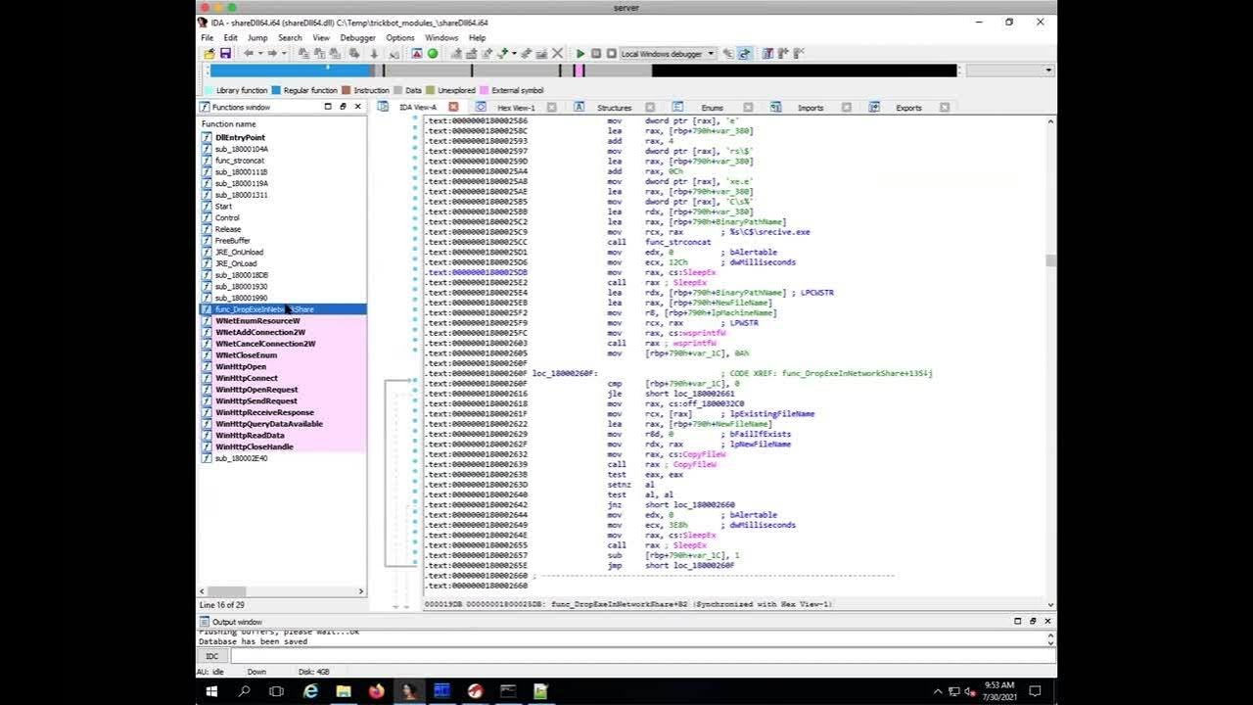Open File Explorer from the taskbar

pos(344,691)
